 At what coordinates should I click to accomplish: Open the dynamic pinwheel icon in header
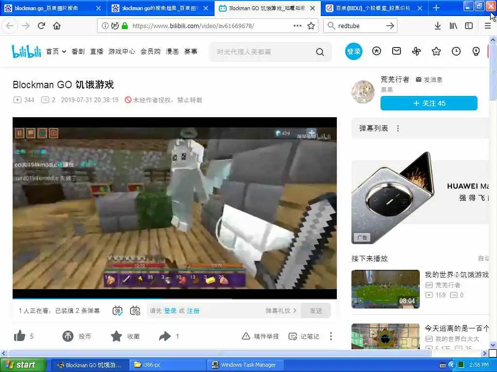click(416, 51)
